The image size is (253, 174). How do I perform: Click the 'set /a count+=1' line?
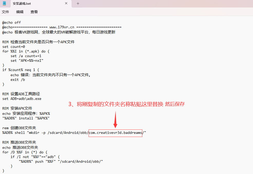26,56
